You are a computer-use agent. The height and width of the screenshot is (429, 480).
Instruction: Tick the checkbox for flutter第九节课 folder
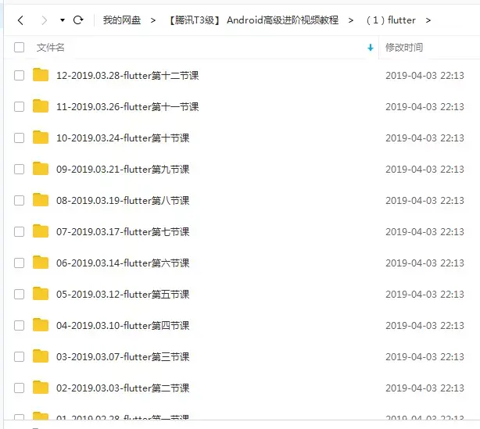pyautogui.click(x=19, y=169)
